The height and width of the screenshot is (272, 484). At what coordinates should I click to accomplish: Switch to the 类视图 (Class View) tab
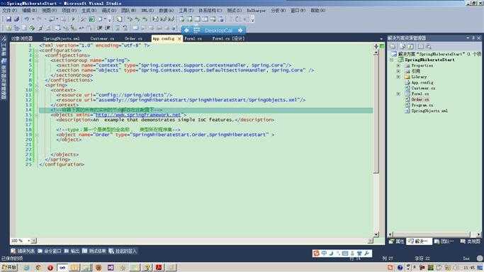click(x=470, y=242)
